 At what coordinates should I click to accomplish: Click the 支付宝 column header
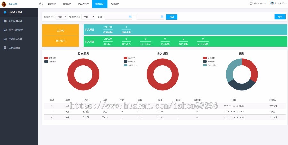[197, 100]
